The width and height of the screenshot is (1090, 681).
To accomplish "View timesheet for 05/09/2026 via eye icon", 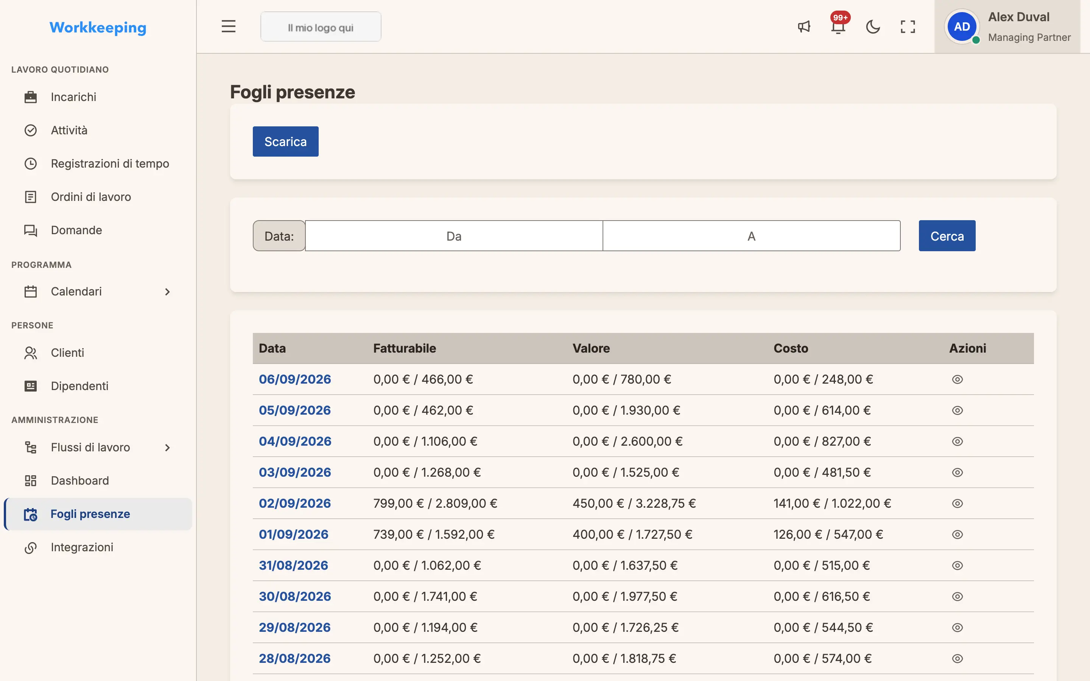I will pos(958,410).
